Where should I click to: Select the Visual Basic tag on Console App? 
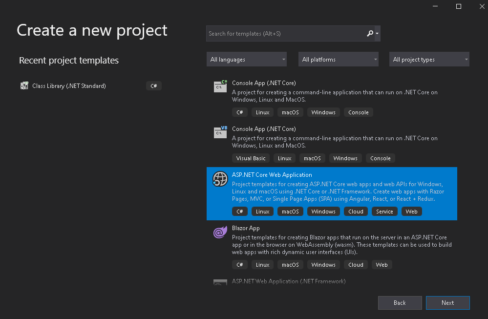251,158
